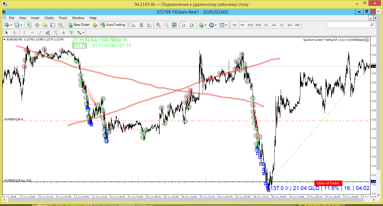This screenshot has width=383, height=206.
Task: Expand the Profiles dropdown arrow
Action: (x=22, y=25)
